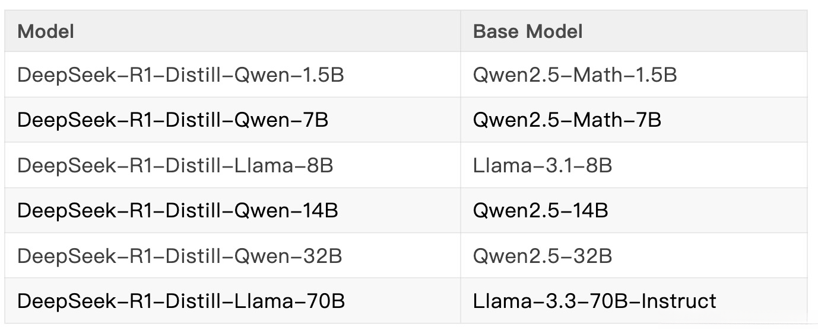Click the Llama-3.3-70B-Instruct base model cell

(594, 301)
